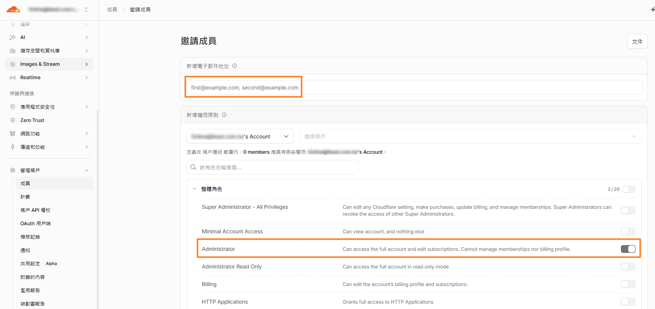Collapse the 管理帳戶 section
This screenshot has width=655, height=309.
pos(86,170)
